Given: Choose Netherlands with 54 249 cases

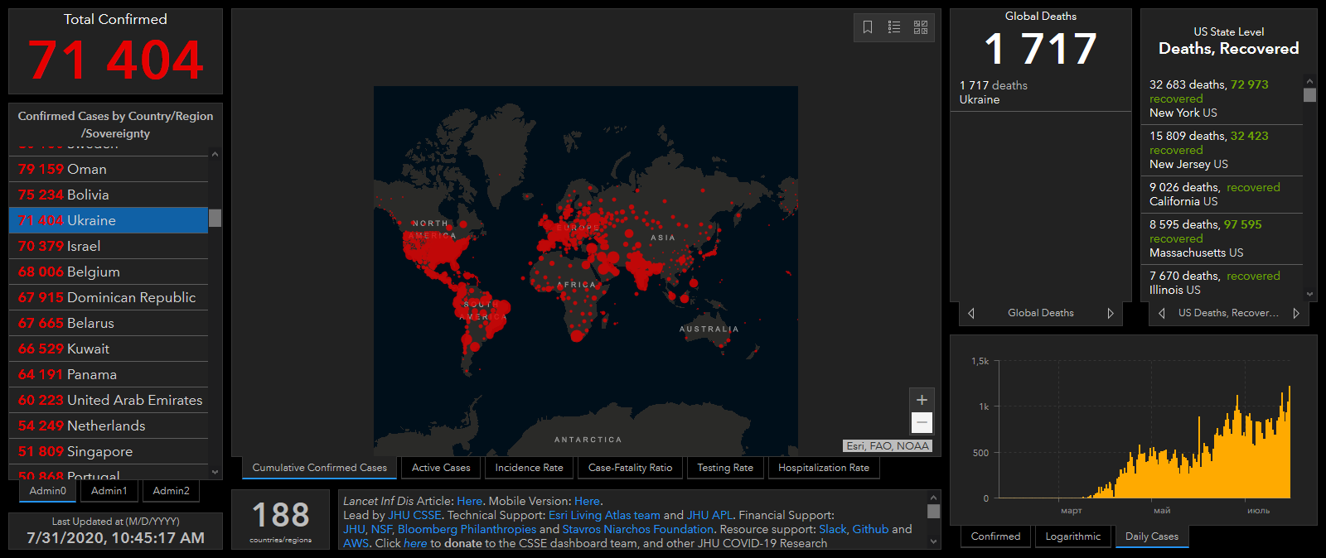Looking at the screenshot, I should click(x=109, y=426).
